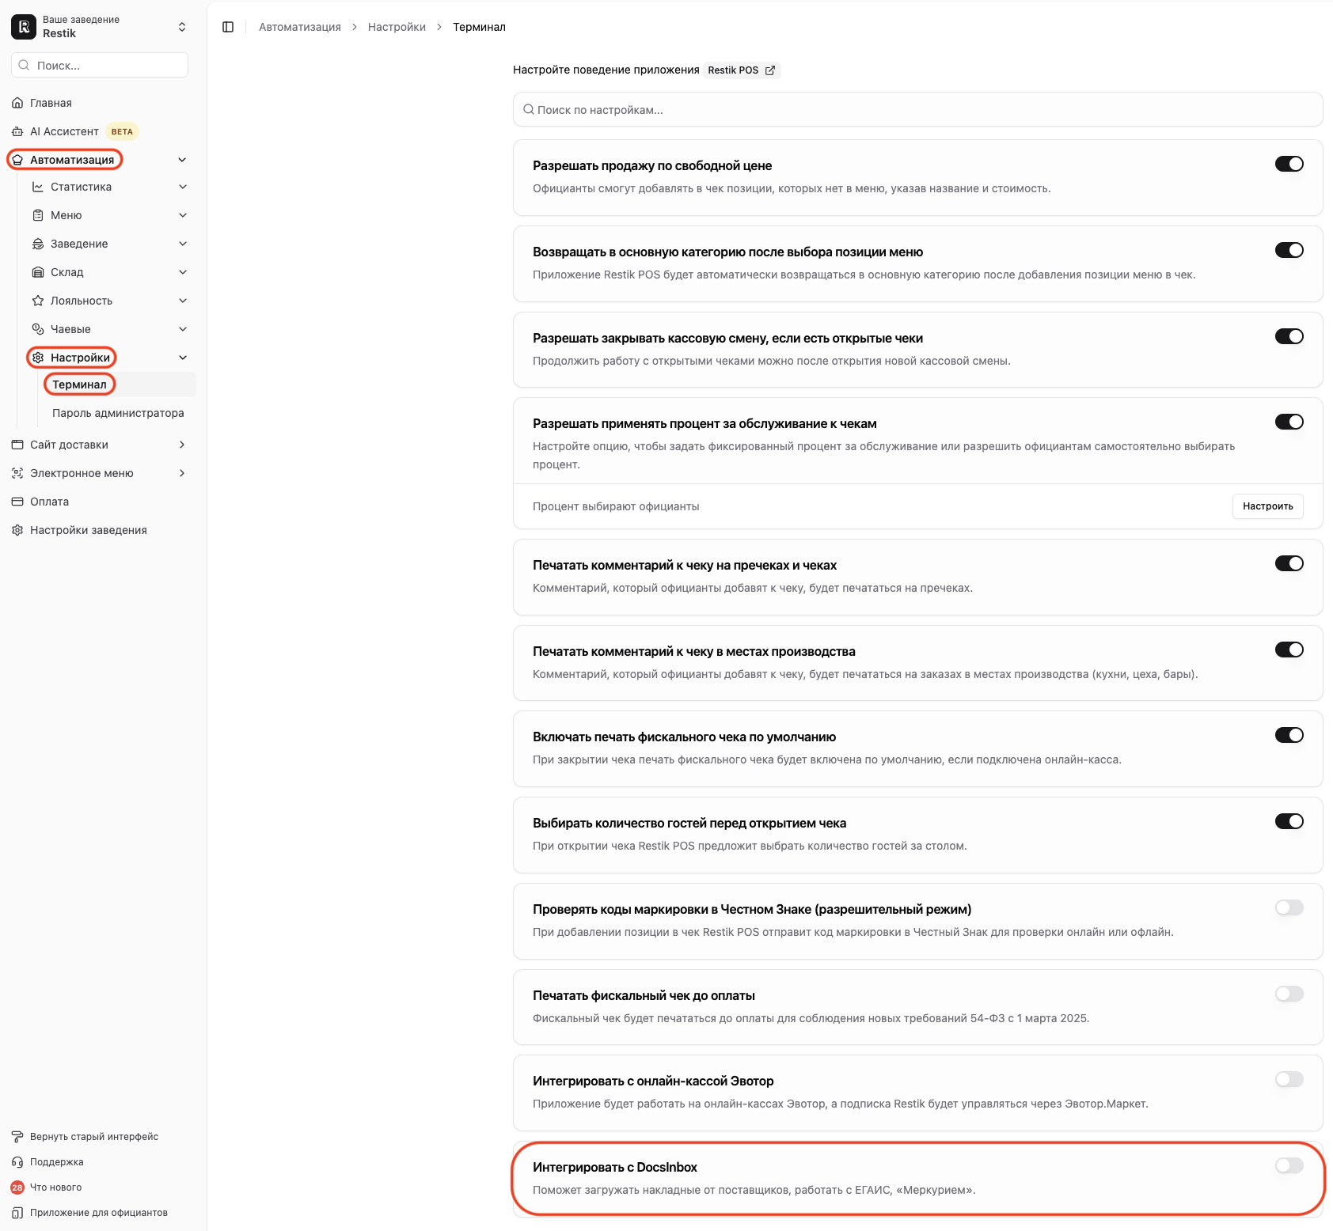
Task: Open Настройки заведения in sidebar
Action: tap(89, 530)
